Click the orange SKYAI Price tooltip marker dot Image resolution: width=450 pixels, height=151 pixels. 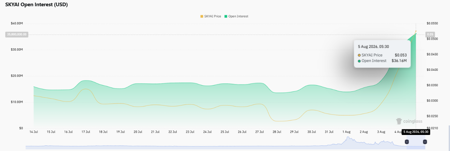359,55
